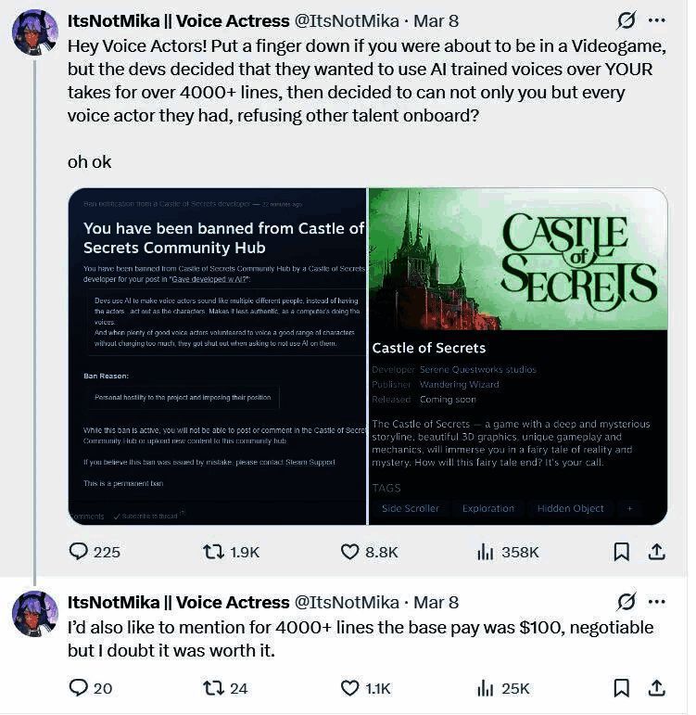696x715 pixels.
Task: Open more options menu on second tweet
Action: 657,602
